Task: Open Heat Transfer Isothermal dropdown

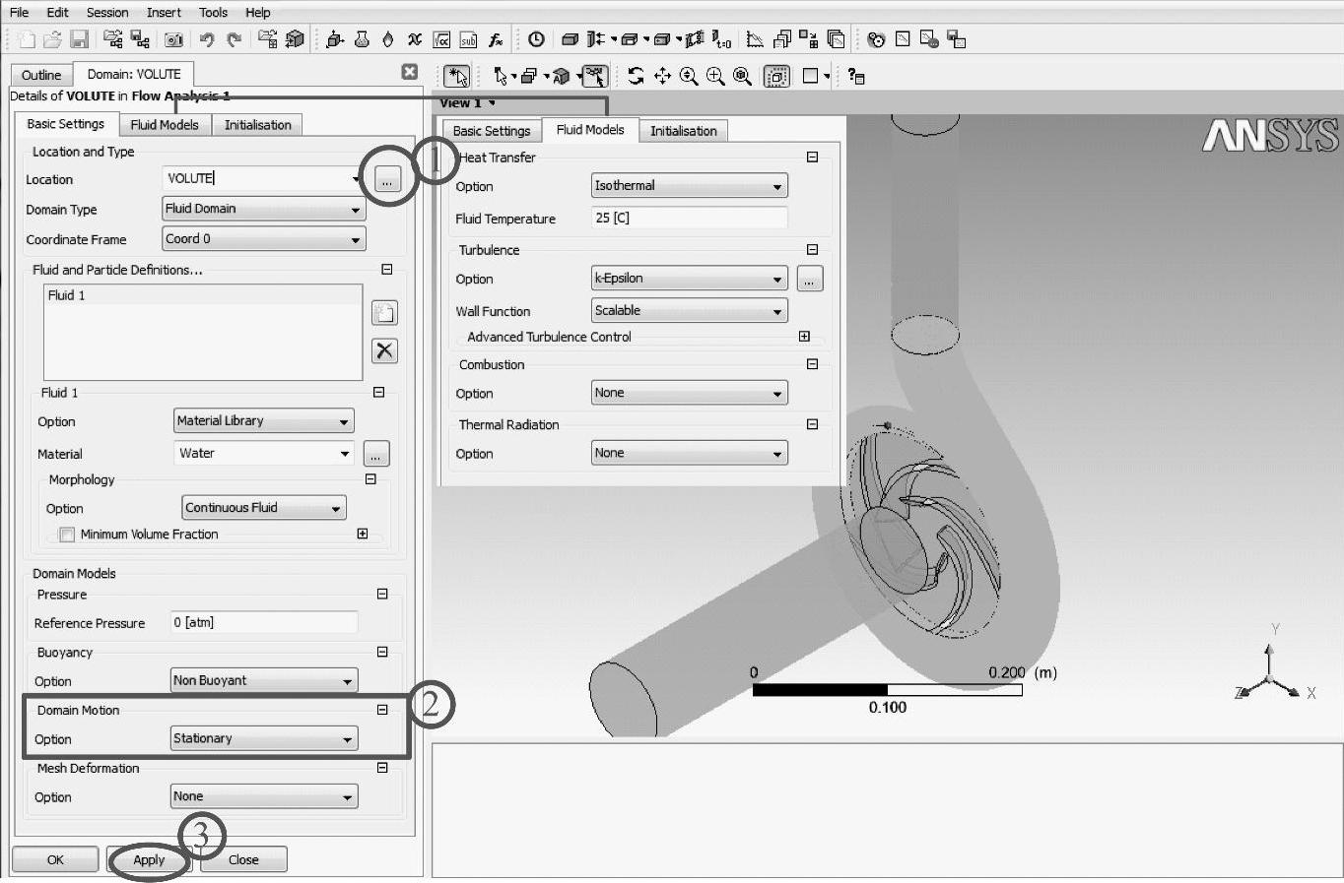Action: pos(689,185)
